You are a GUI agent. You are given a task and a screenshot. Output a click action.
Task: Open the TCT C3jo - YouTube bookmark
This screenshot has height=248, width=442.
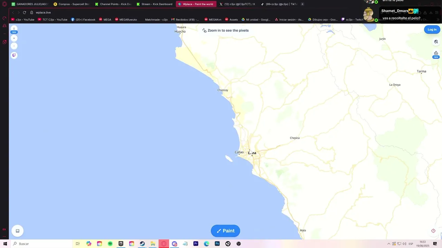(x=52, y=20)
